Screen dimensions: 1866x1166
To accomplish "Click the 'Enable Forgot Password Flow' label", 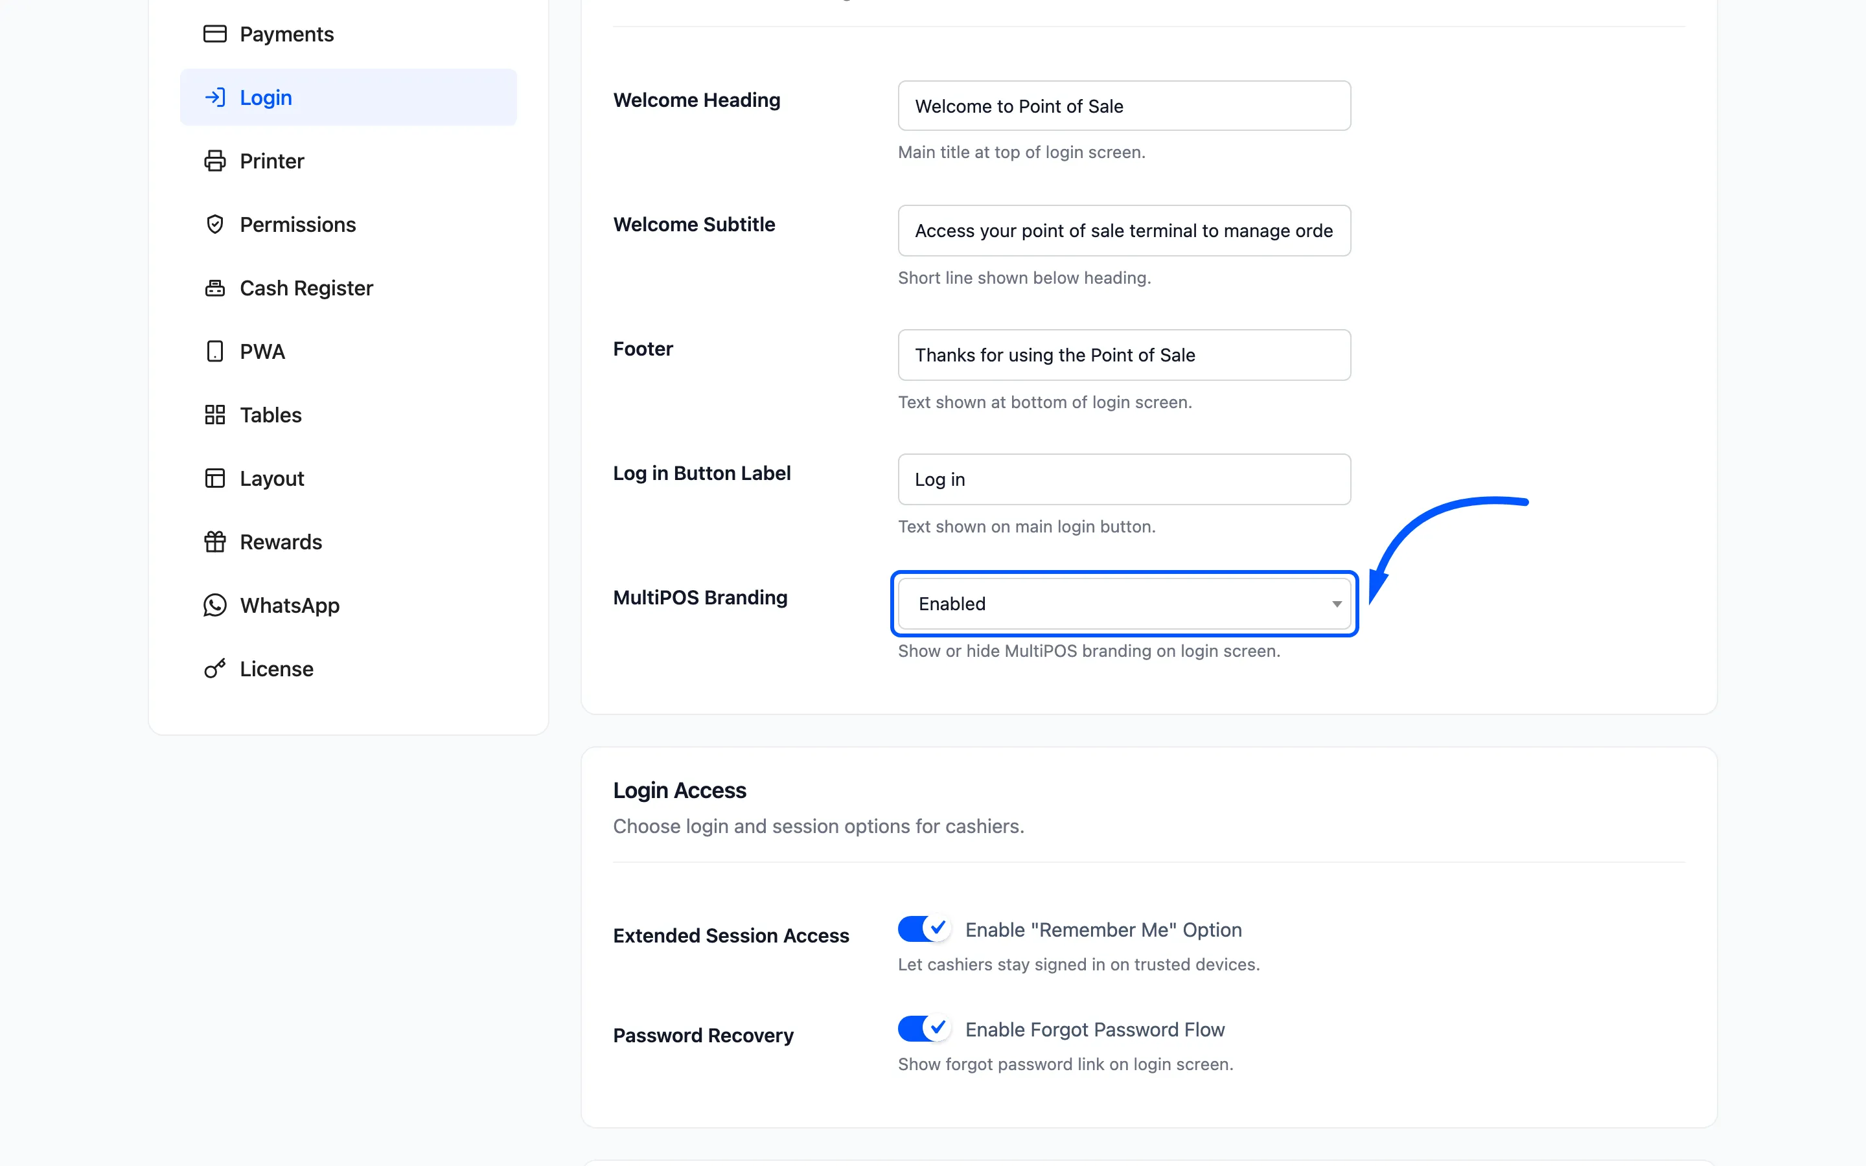I will coord(1095,1029).
